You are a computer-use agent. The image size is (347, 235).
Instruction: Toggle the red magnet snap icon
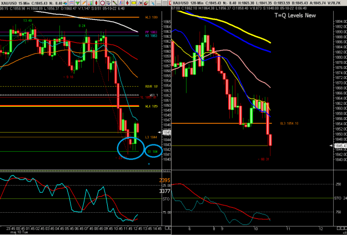pos(146,3)
